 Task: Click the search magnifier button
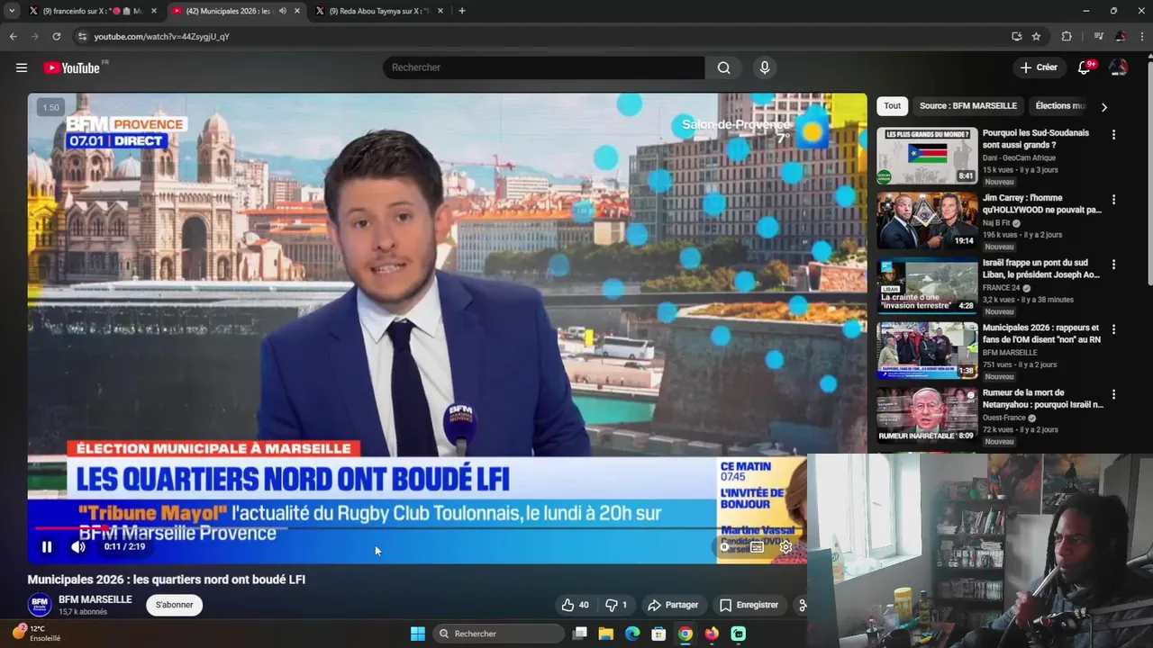tap(723, 67)
